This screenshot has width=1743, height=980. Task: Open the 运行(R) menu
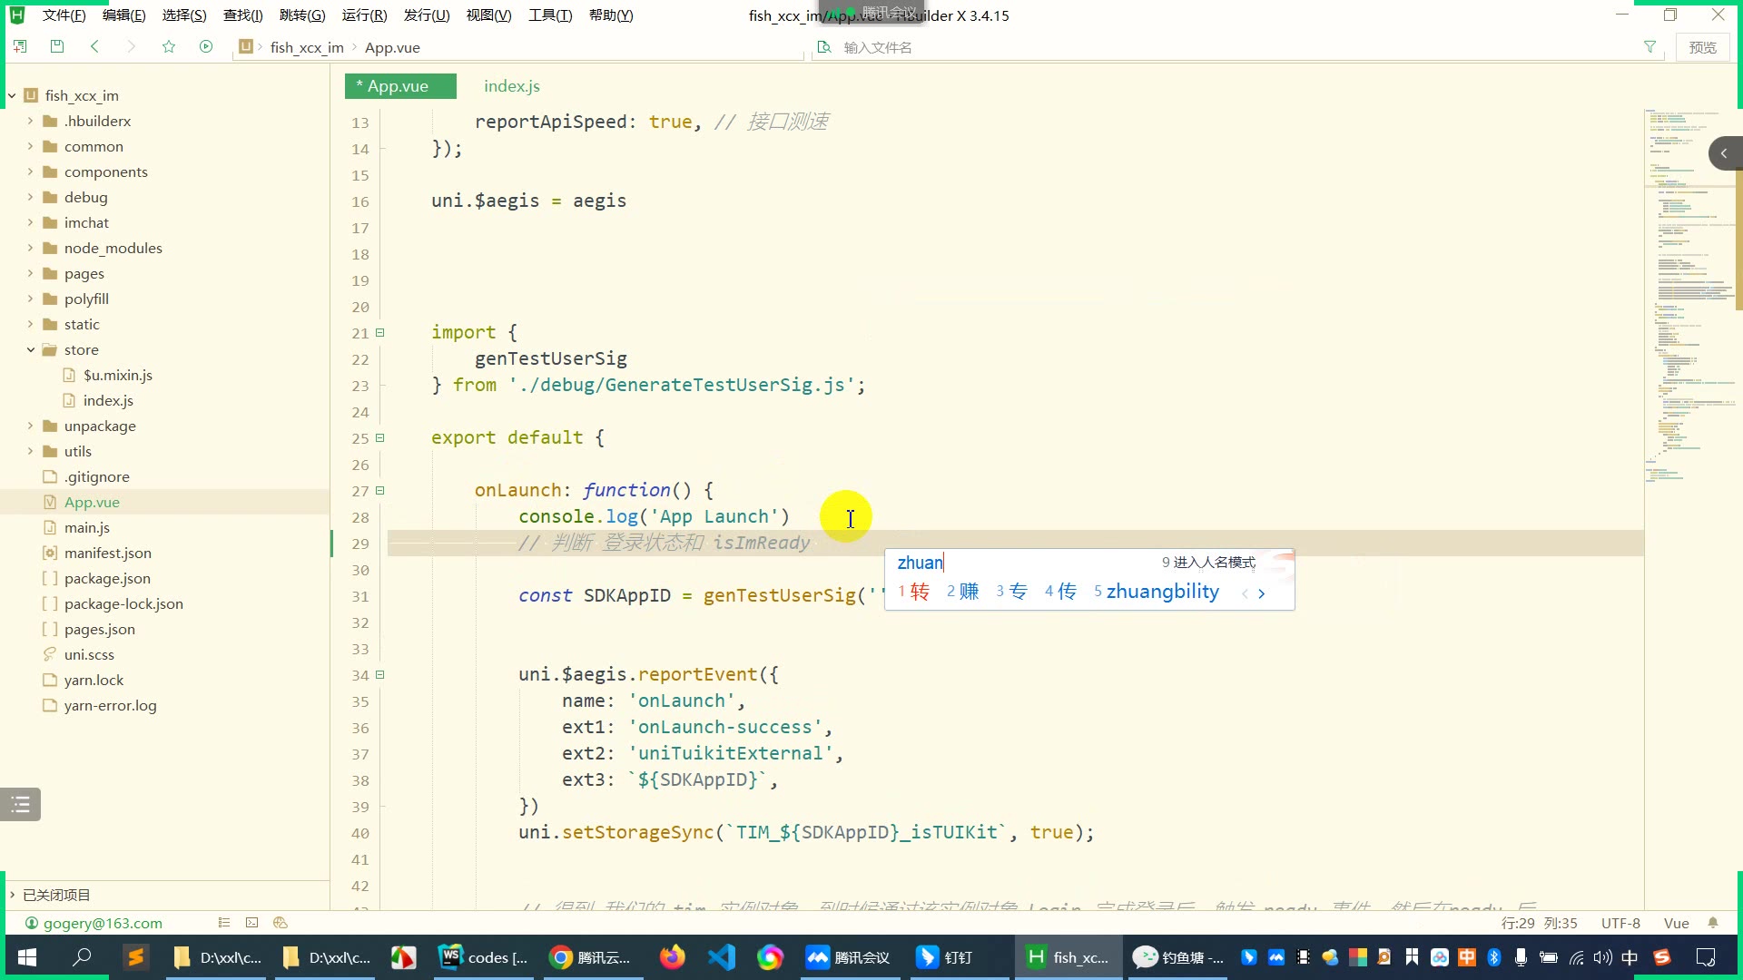[364, 15]
